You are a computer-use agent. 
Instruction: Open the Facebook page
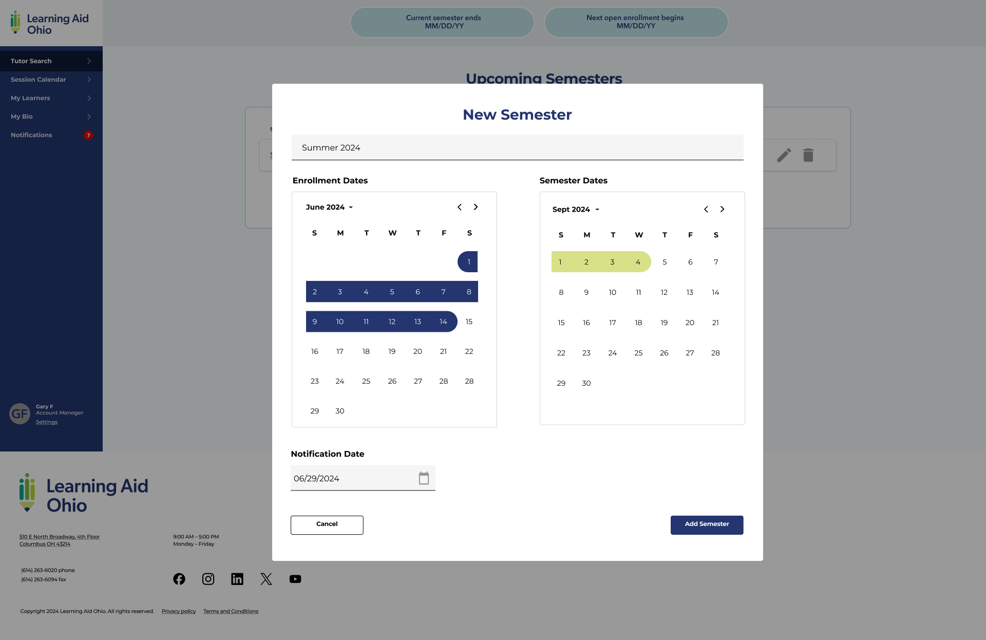179,579
